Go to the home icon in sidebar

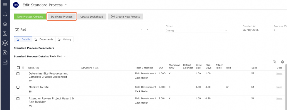coord(5,24)
